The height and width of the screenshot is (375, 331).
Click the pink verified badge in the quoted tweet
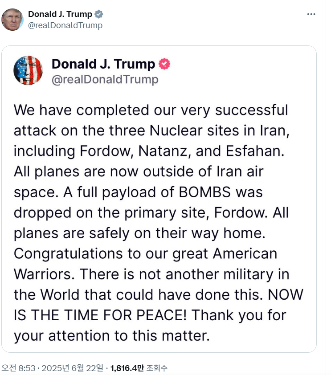(164, 64)
